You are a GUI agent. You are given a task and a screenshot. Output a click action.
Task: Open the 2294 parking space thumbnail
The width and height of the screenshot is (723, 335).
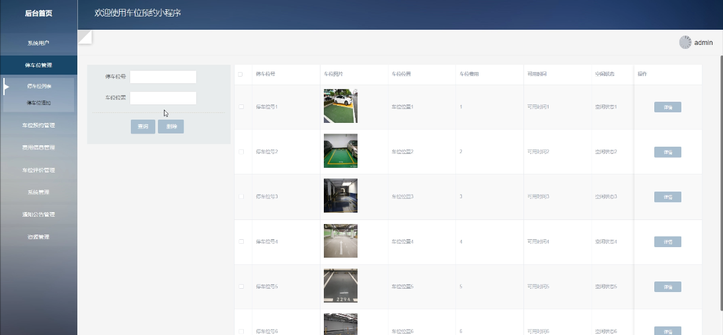pyautogui.click(x=341, y=285)
